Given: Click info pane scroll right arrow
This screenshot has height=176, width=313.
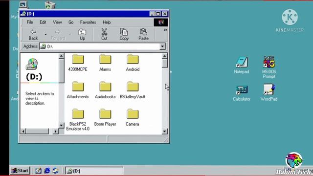Looking at the screenshot, I should point(55,132).
